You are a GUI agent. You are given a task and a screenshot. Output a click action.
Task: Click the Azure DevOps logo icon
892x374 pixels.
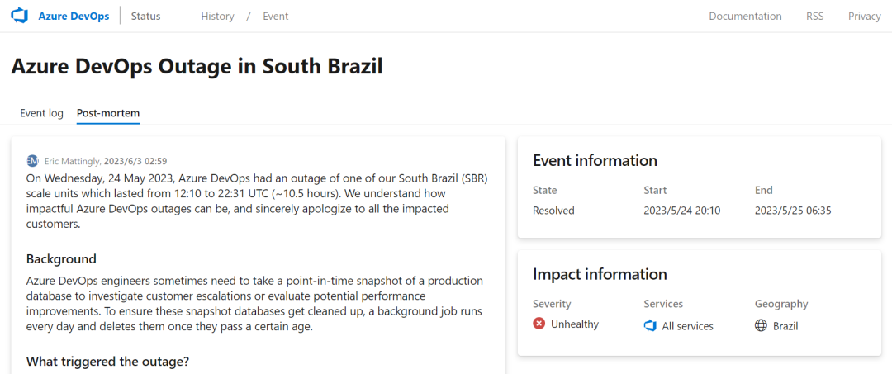coord(20,16)
